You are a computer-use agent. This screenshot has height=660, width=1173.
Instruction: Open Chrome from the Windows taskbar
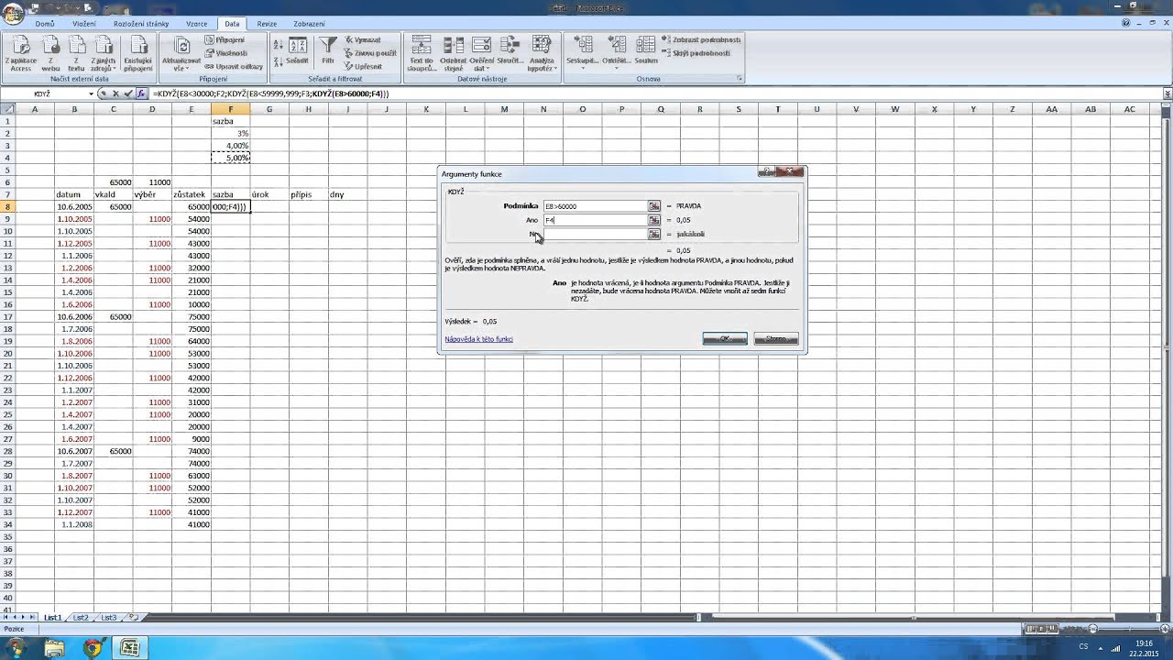pyautogui.click(x=92, y=648)
